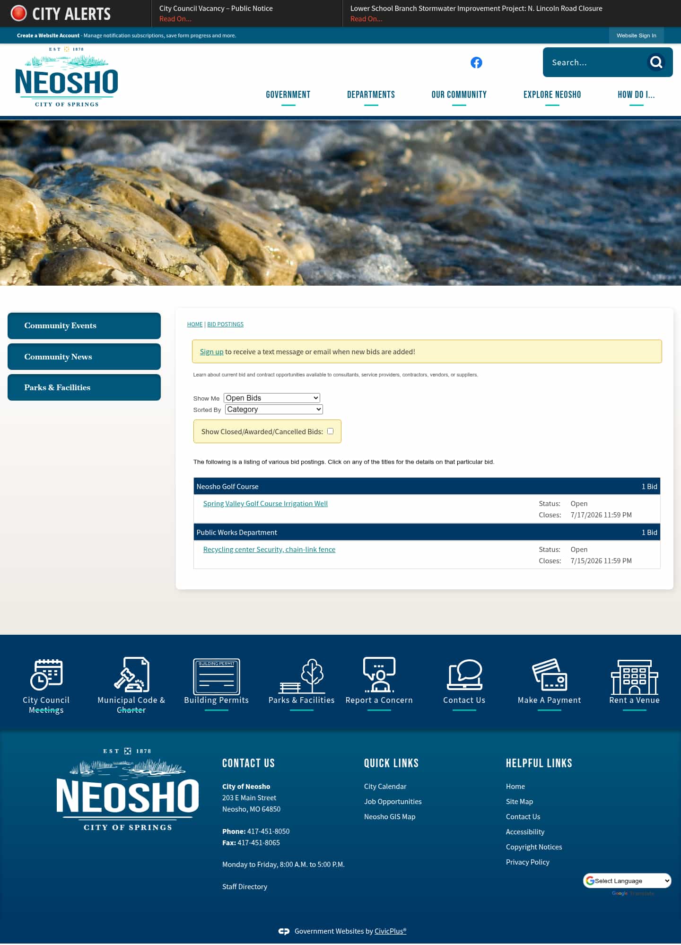Click the Home helpful link in footer
This screenshot has width=681, height=945.
tap(515, 787)
